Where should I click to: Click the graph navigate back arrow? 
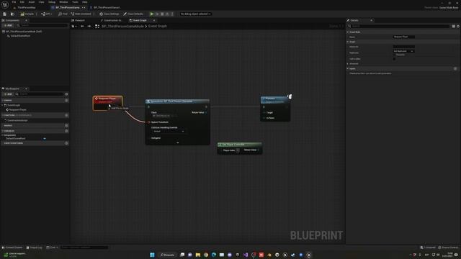82,26
